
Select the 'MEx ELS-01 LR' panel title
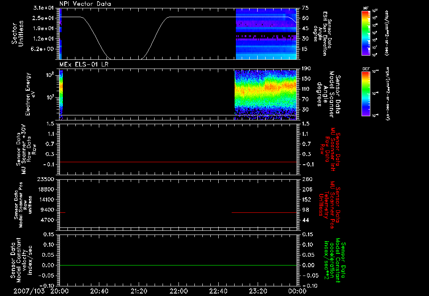coord(84,64)
